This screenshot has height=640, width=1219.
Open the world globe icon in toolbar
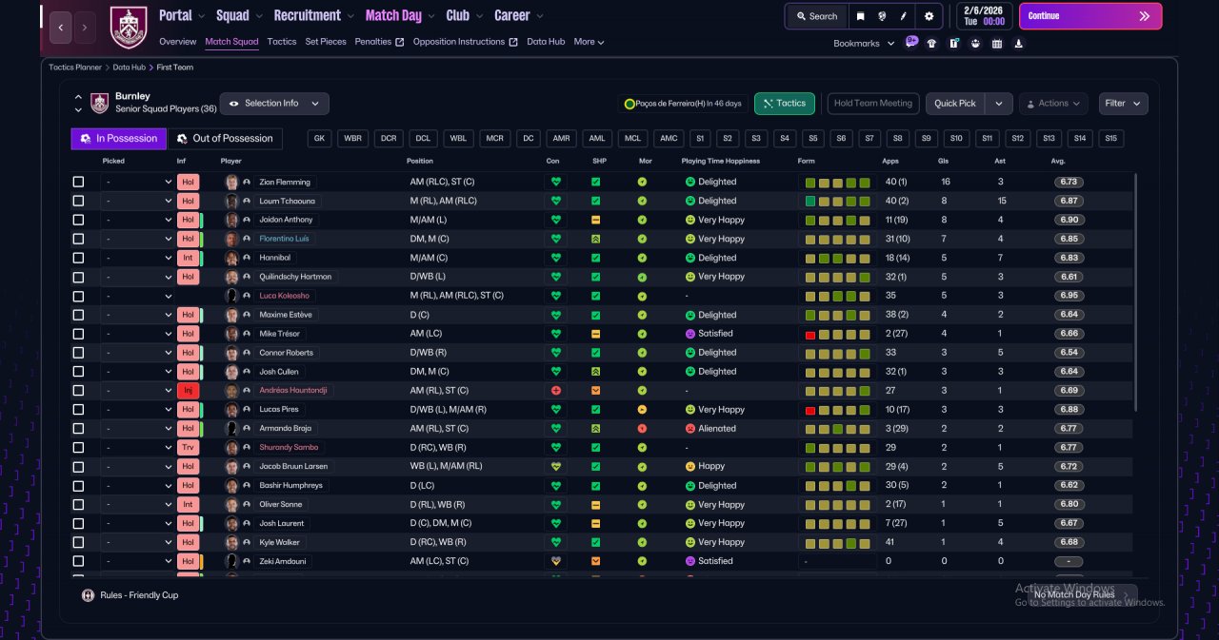(883, 16)
